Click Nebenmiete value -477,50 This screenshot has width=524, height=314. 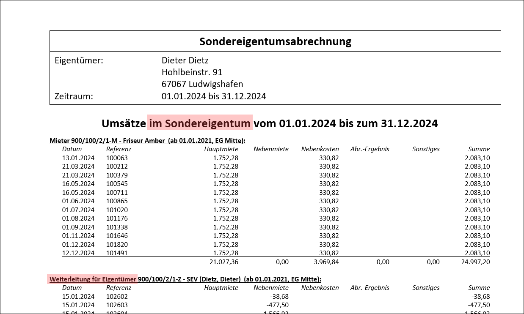pos(277,305)
